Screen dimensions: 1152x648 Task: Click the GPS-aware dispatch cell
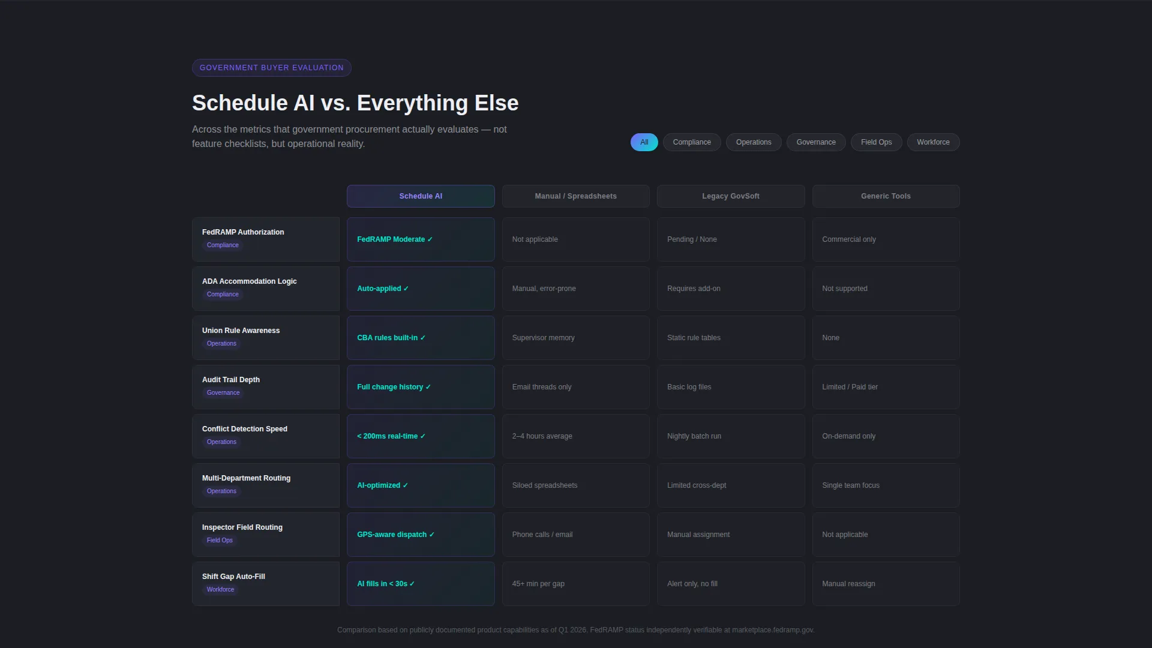421,535
